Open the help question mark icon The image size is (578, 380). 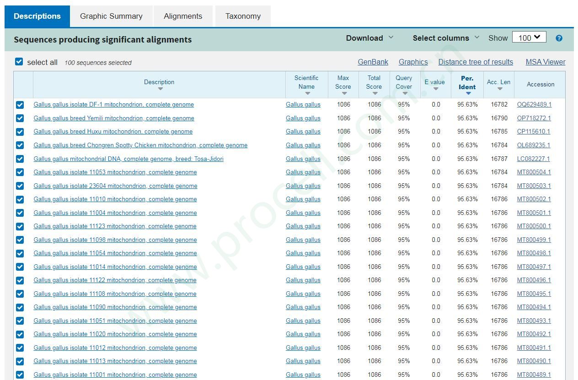point(559,38)
